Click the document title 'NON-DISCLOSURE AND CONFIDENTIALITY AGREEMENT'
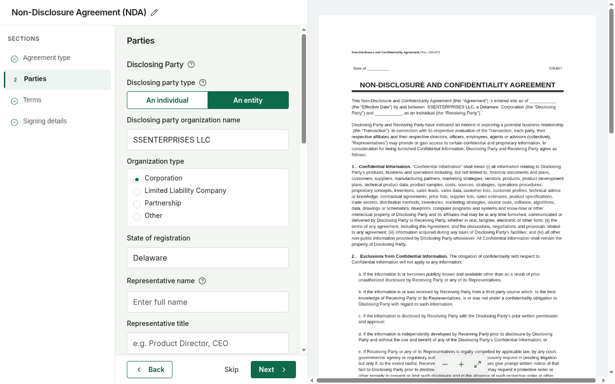The image size is (615, 384). (457, 85)
